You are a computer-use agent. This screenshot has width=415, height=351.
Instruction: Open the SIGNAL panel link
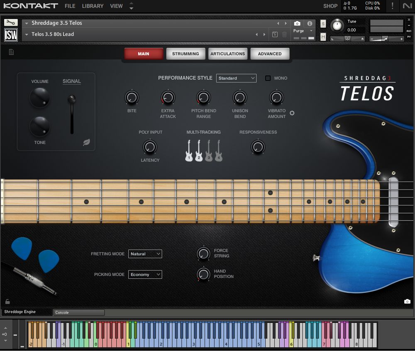tap(72, 81)
